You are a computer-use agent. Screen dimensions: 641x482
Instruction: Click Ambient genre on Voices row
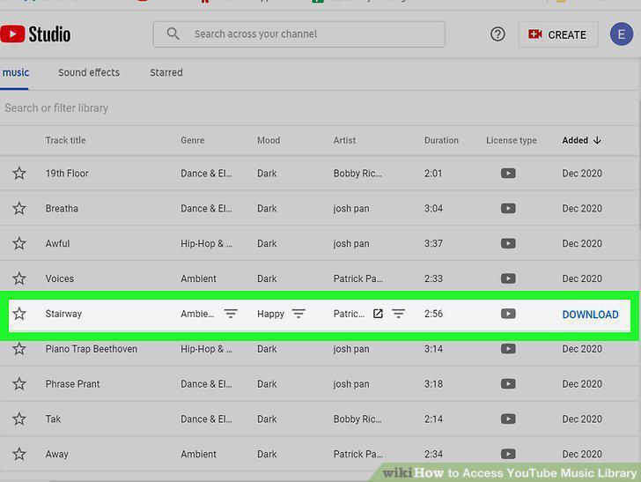click(x=198, y=278)
